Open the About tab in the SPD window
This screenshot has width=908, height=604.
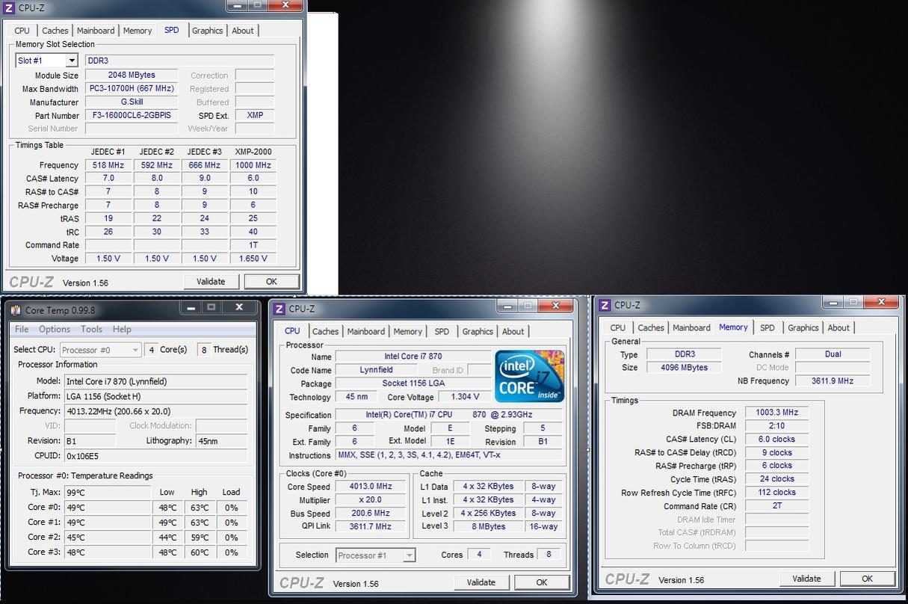243,31
